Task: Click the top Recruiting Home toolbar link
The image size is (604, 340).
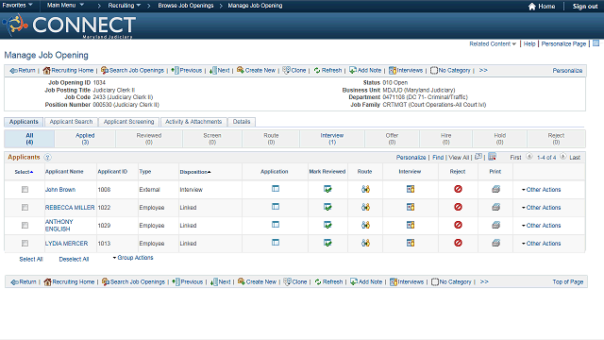Action: coord(69,70)
